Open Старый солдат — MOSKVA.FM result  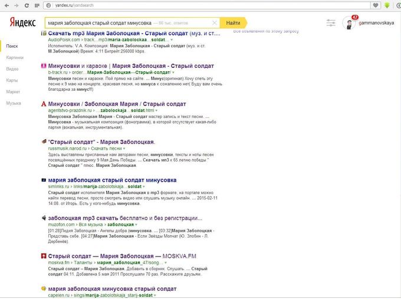click(x=122, y=256)
